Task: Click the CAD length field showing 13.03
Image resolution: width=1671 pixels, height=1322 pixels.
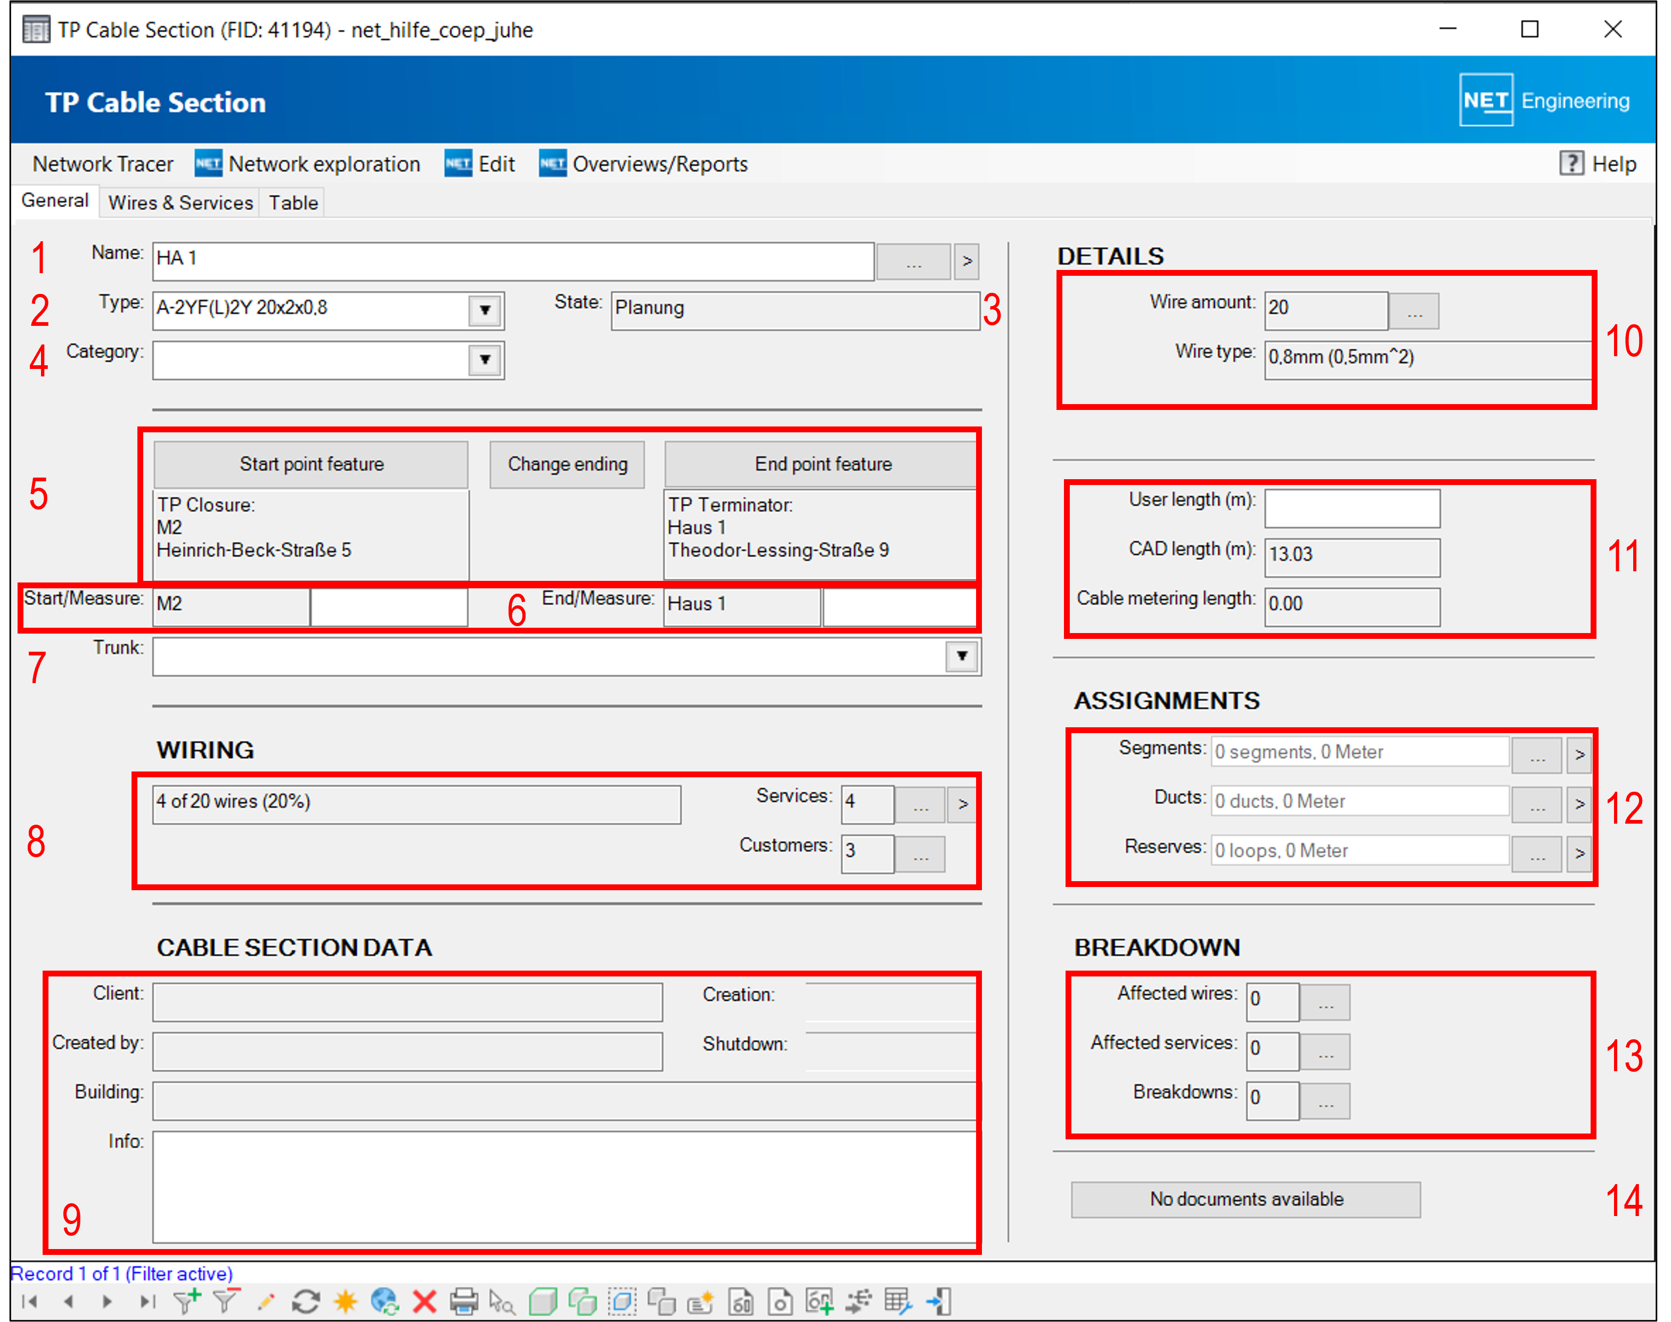Action: tap(1352, 558)
